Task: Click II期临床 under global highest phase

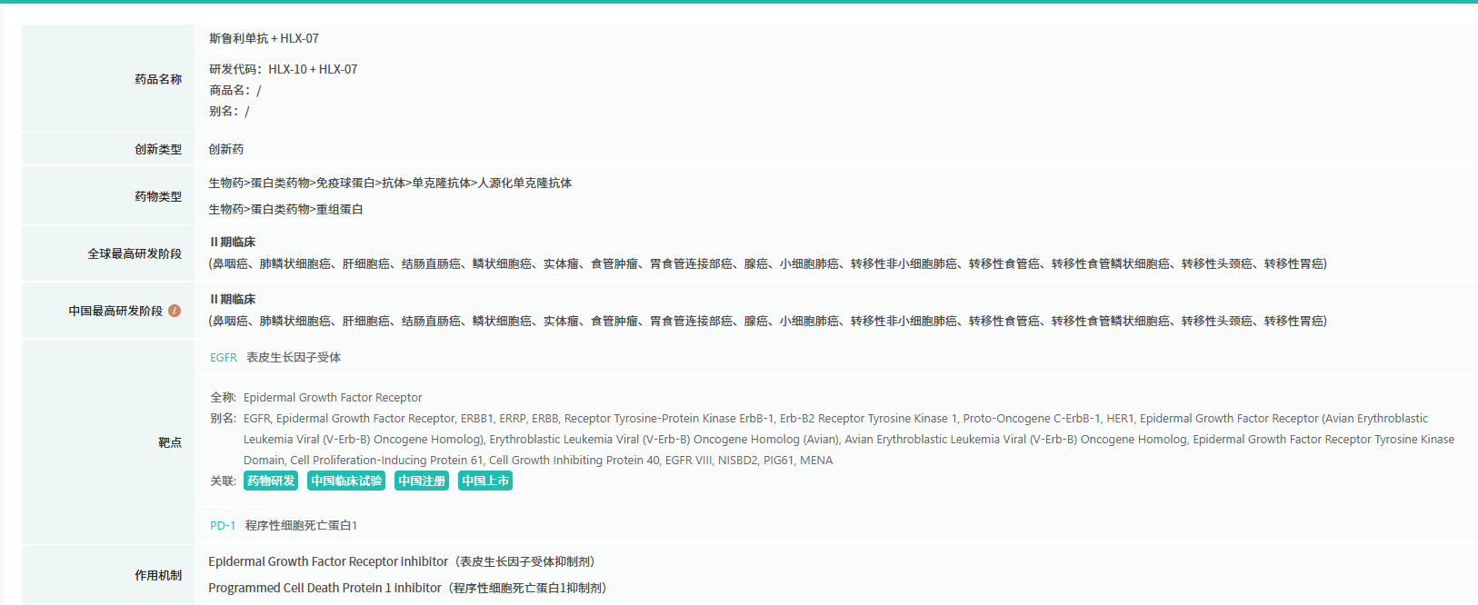Action: [233, 243]
